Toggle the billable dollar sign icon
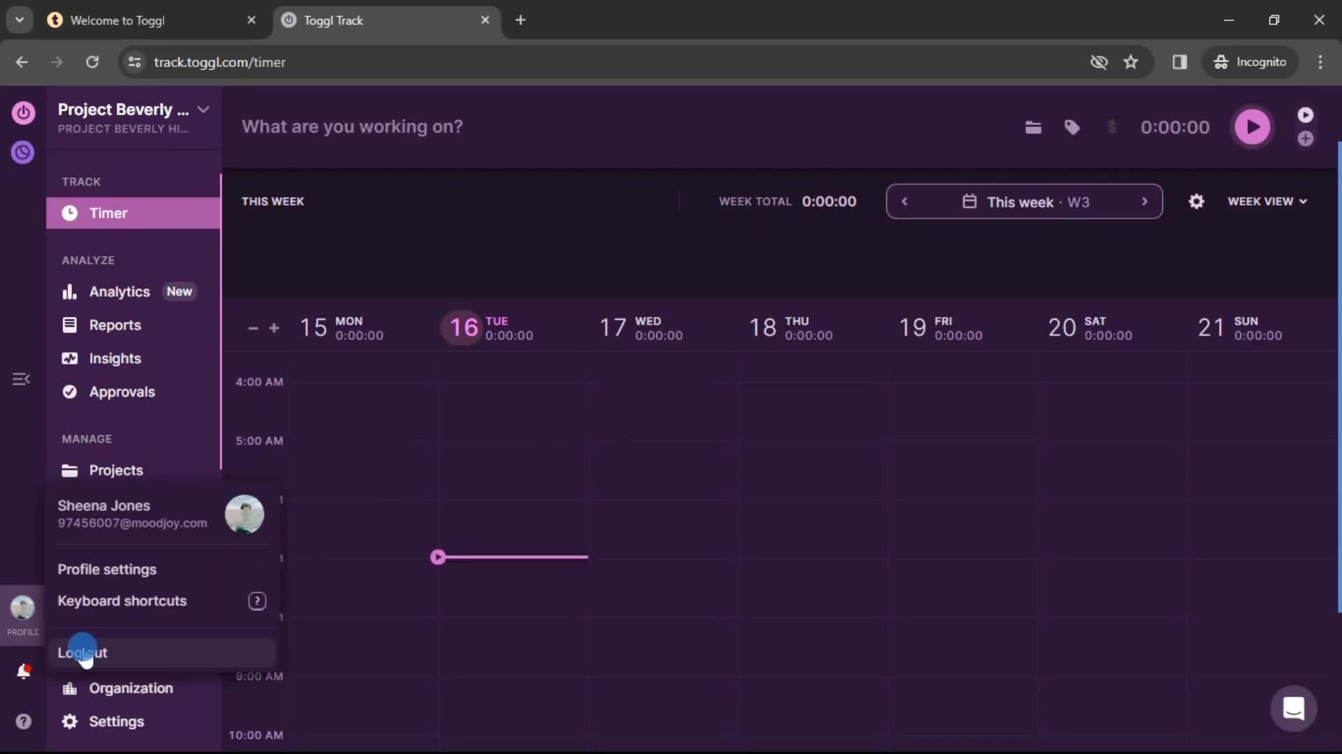The width and height of the screenshot is (1342, 754). [x=1112, y=127]
